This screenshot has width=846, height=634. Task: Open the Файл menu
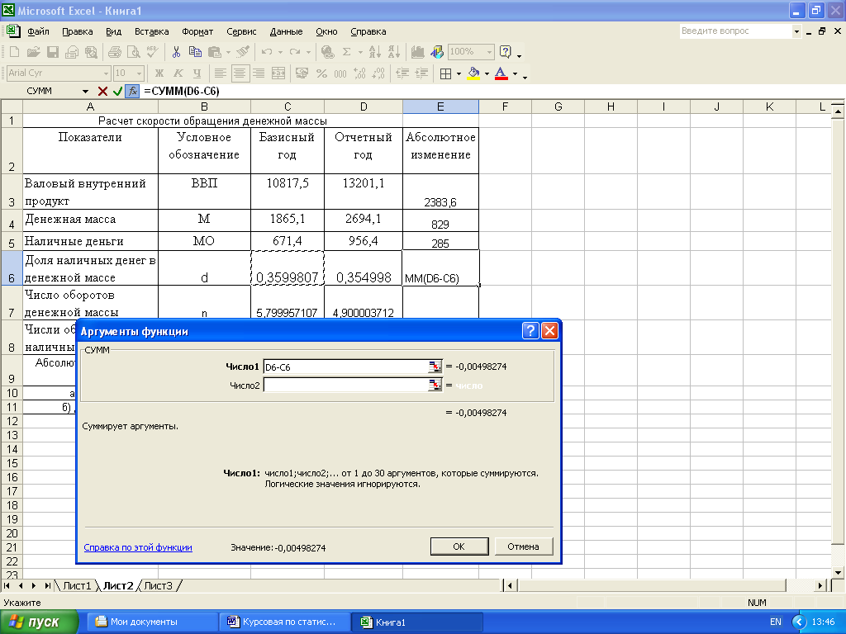tap(38, 31)
